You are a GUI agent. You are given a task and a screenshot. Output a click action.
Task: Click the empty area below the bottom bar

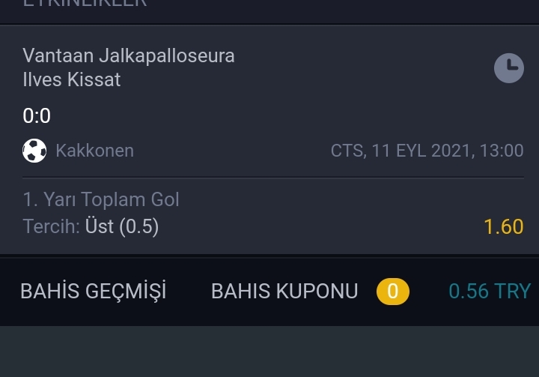pyautogui.click(x=269, y=352)
